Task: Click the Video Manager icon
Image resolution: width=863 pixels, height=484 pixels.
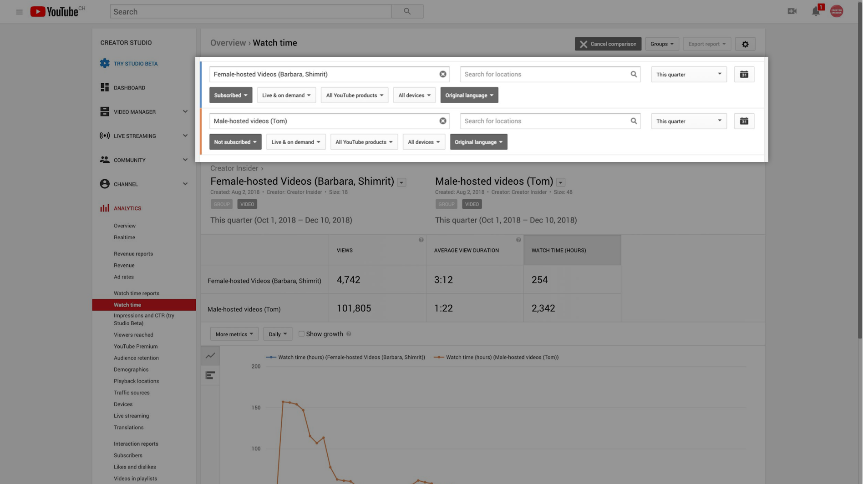Action: [105, 111]
